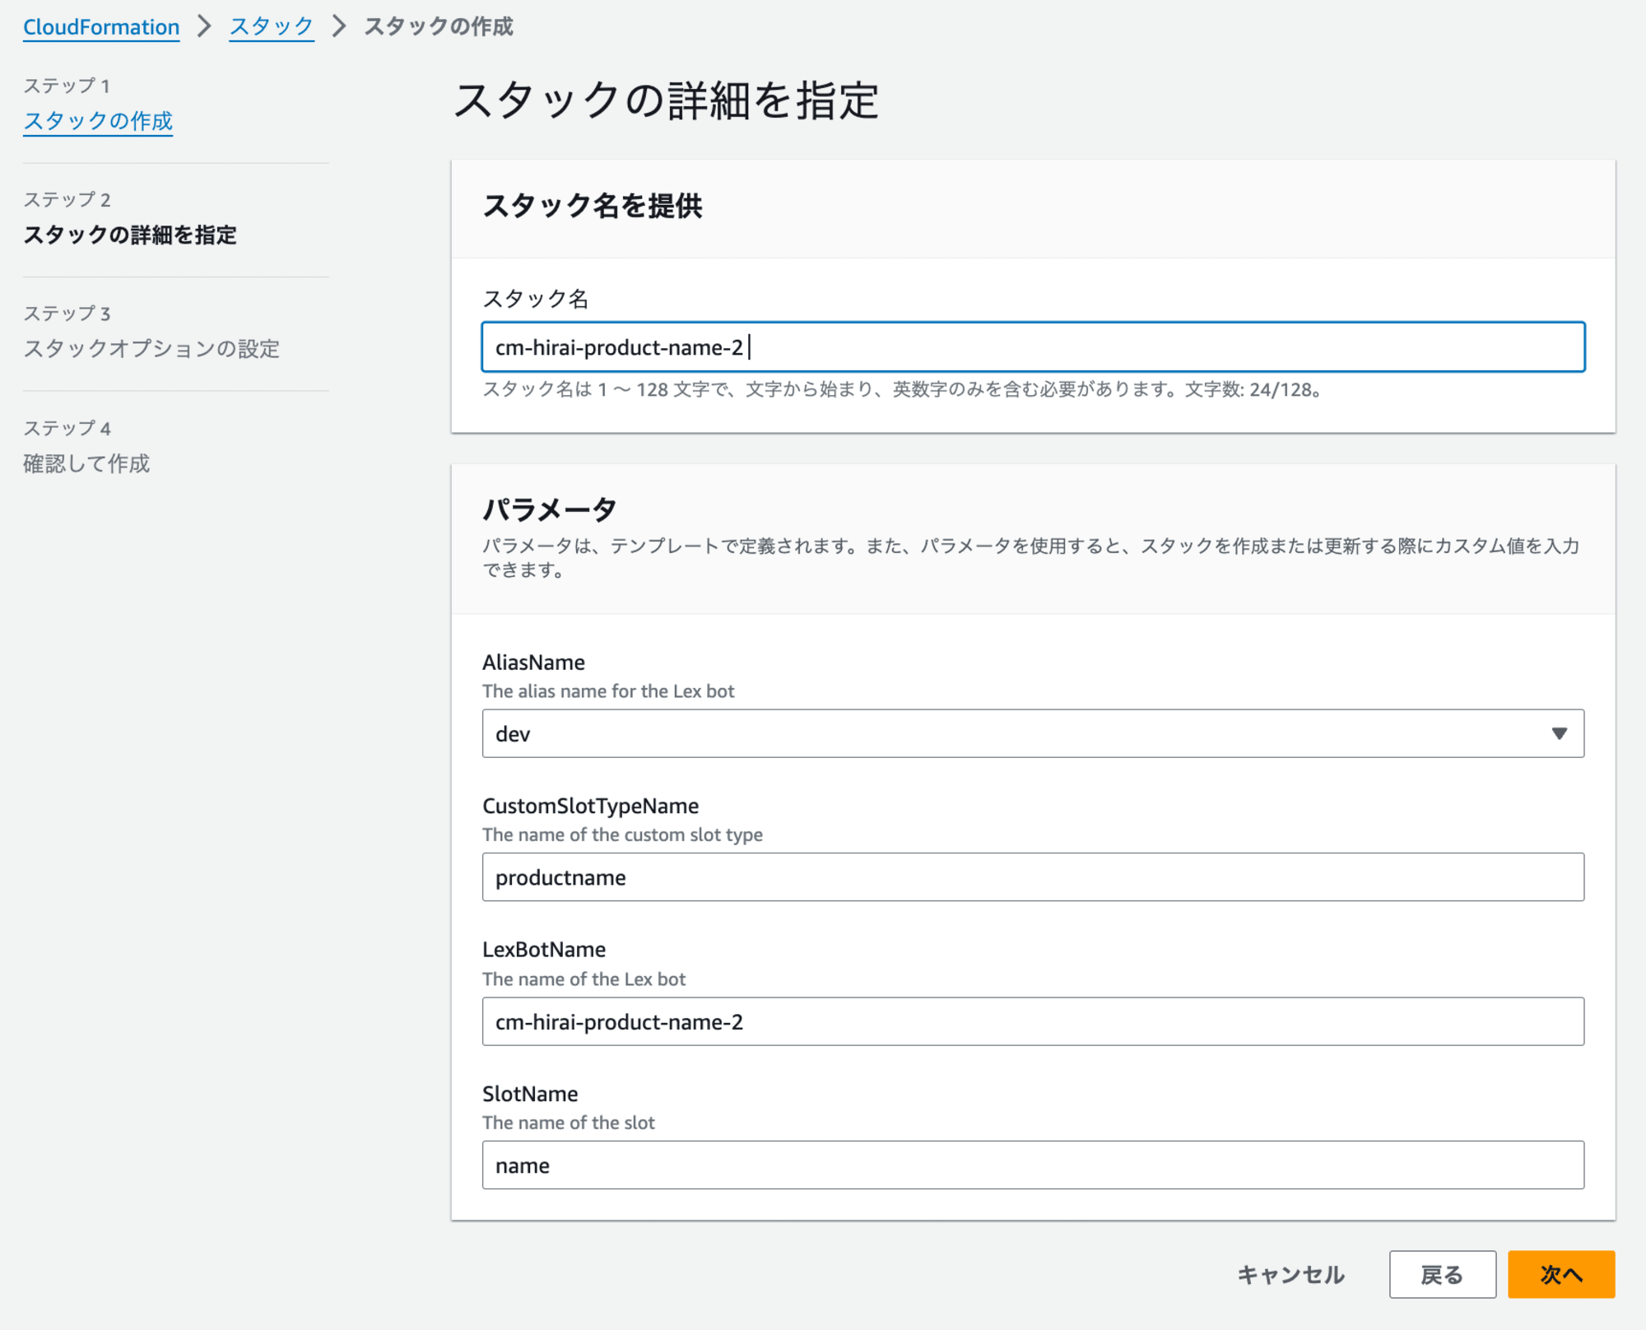Screen dimensions: 1646x1330
Task: Click the 戻る button
Action: 1442,1275
